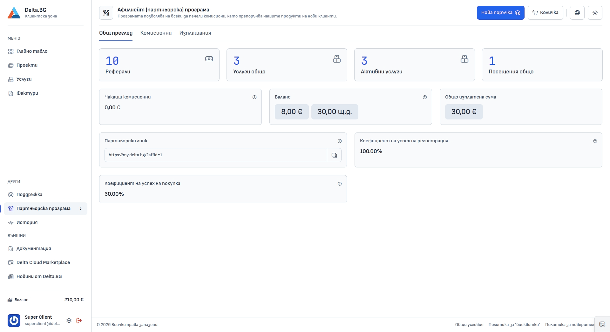The width and height of the screenshot is (610, 332).
Task: Copy the partner link with copy icon
Action: click(334, 155)
